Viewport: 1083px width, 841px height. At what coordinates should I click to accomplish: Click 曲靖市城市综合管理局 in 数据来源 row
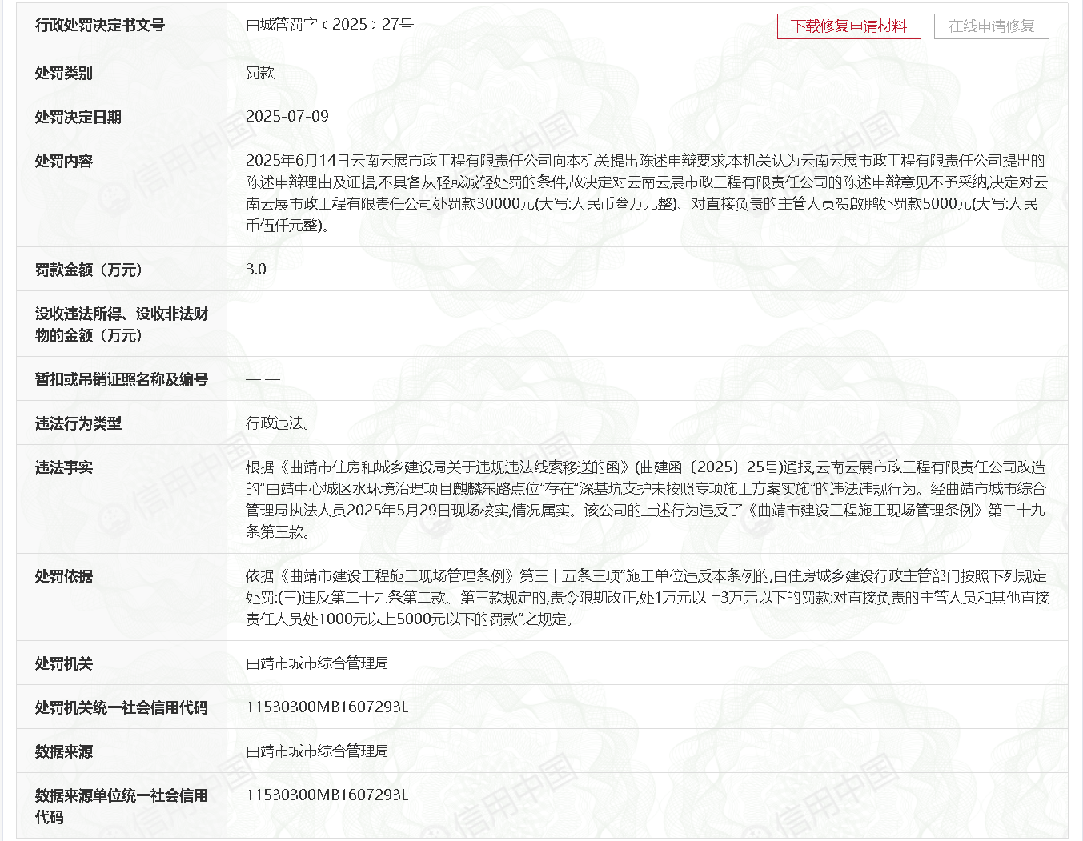tap(317, 751)
